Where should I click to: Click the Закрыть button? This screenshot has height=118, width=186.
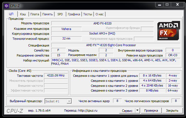tap(172, 110)
